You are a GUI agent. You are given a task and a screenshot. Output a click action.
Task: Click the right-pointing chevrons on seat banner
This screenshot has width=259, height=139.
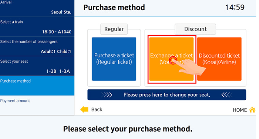(107, 95)
